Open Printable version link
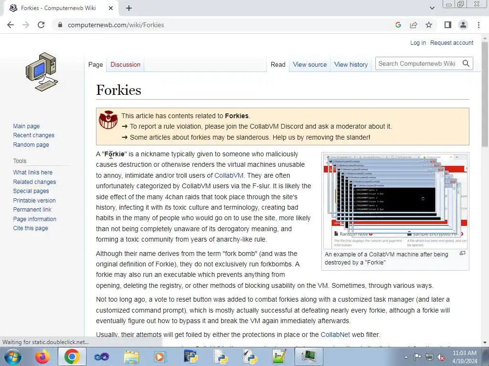The image size is (489, 366). (34, 201)
